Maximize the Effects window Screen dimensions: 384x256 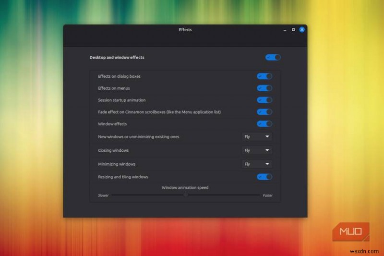(x=293, y=30)
